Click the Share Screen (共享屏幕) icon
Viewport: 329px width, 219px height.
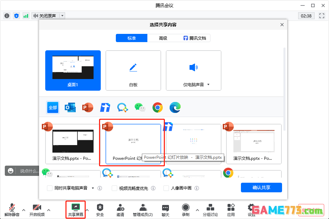tap(75, 207)
